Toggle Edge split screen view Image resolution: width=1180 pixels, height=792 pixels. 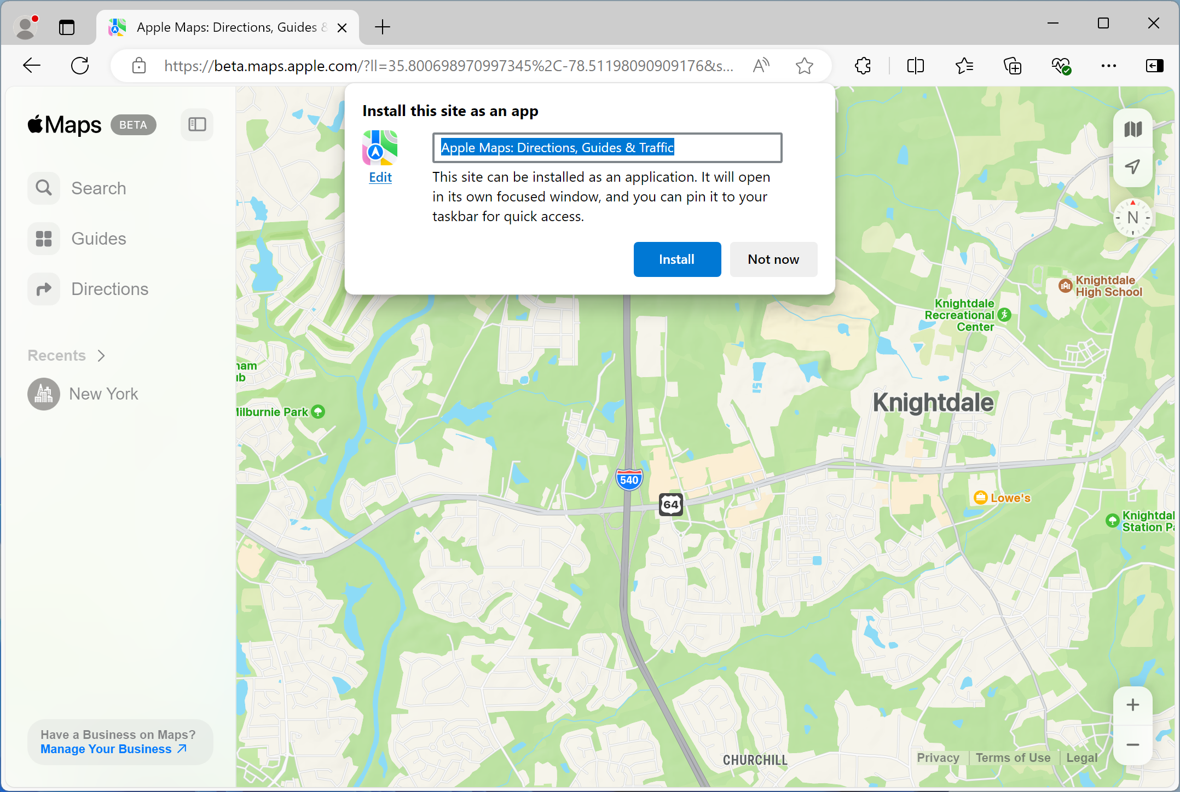tap(915, 66)
